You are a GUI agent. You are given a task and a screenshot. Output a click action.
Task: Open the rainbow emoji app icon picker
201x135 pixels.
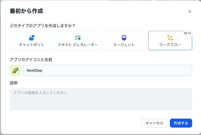point(15,70)
